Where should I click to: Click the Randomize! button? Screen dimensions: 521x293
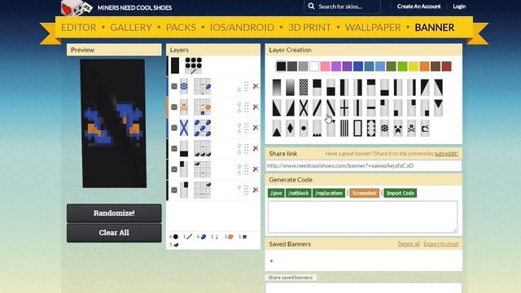[114, 213]
